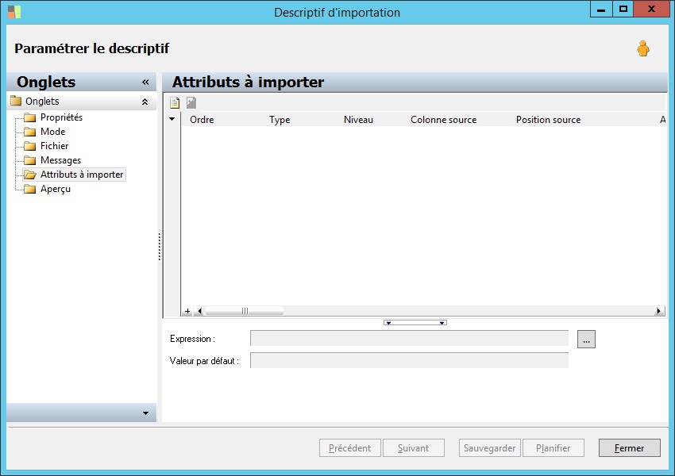This screenshot has height=476, width=675.
Task: Click in the Expression field
Action: (410, 339)
